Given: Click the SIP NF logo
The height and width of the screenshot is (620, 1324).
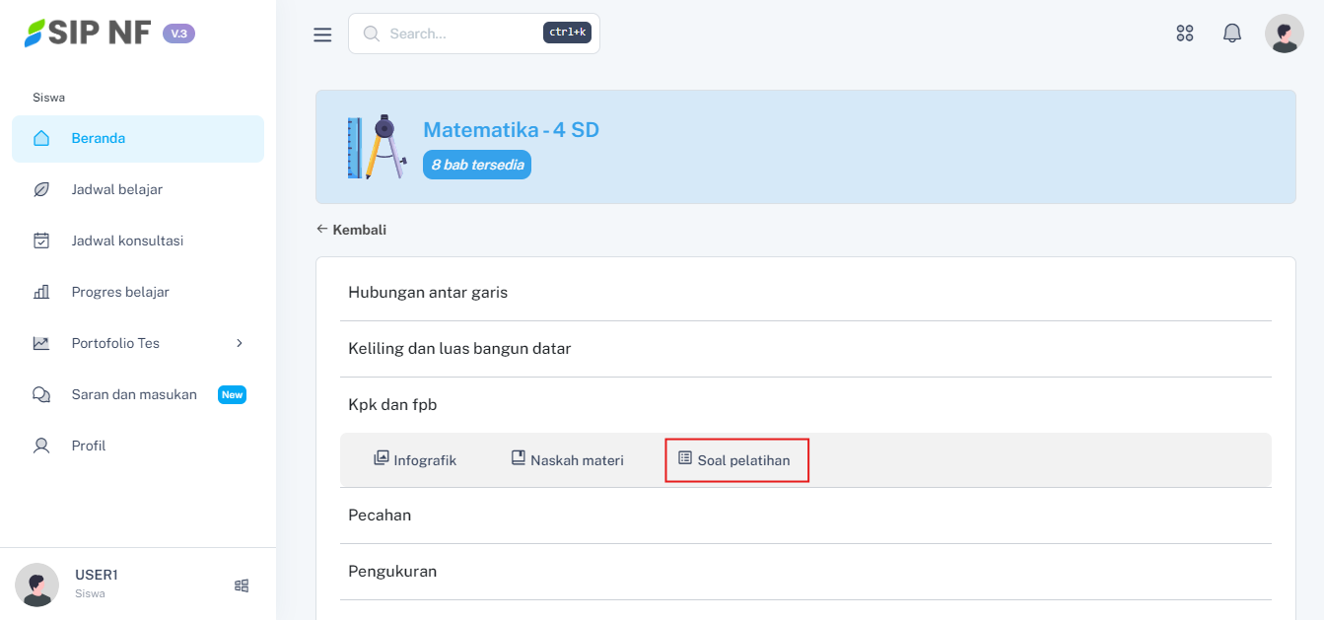Looking at the screenshot, I should pos(89,33).
